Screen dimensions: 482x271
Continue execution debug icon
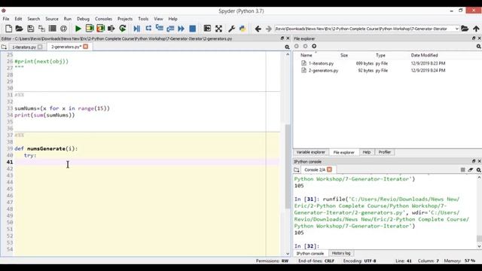pos(182,29)
